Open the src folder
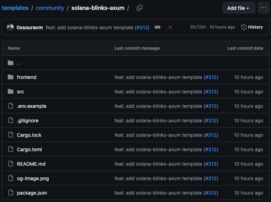The width and height of the screenshot is (271, 202). (20, 92)
